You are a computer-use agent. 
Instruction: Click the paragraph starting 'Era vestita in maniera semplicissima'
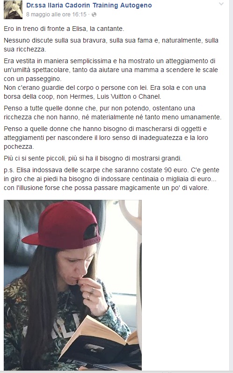(x=111, y=70)
